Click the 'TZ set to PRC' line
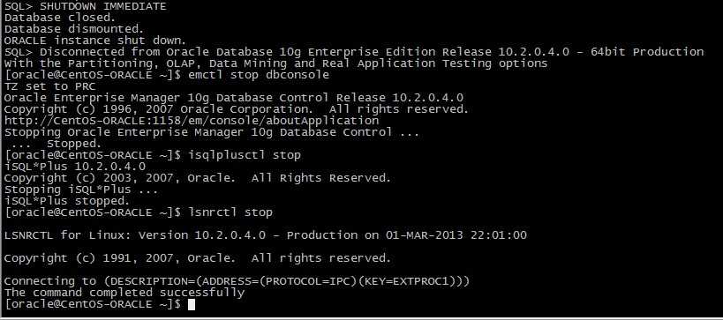Image resolution: width=723 pixels, height=320 pixels. [x=49, y=86]
